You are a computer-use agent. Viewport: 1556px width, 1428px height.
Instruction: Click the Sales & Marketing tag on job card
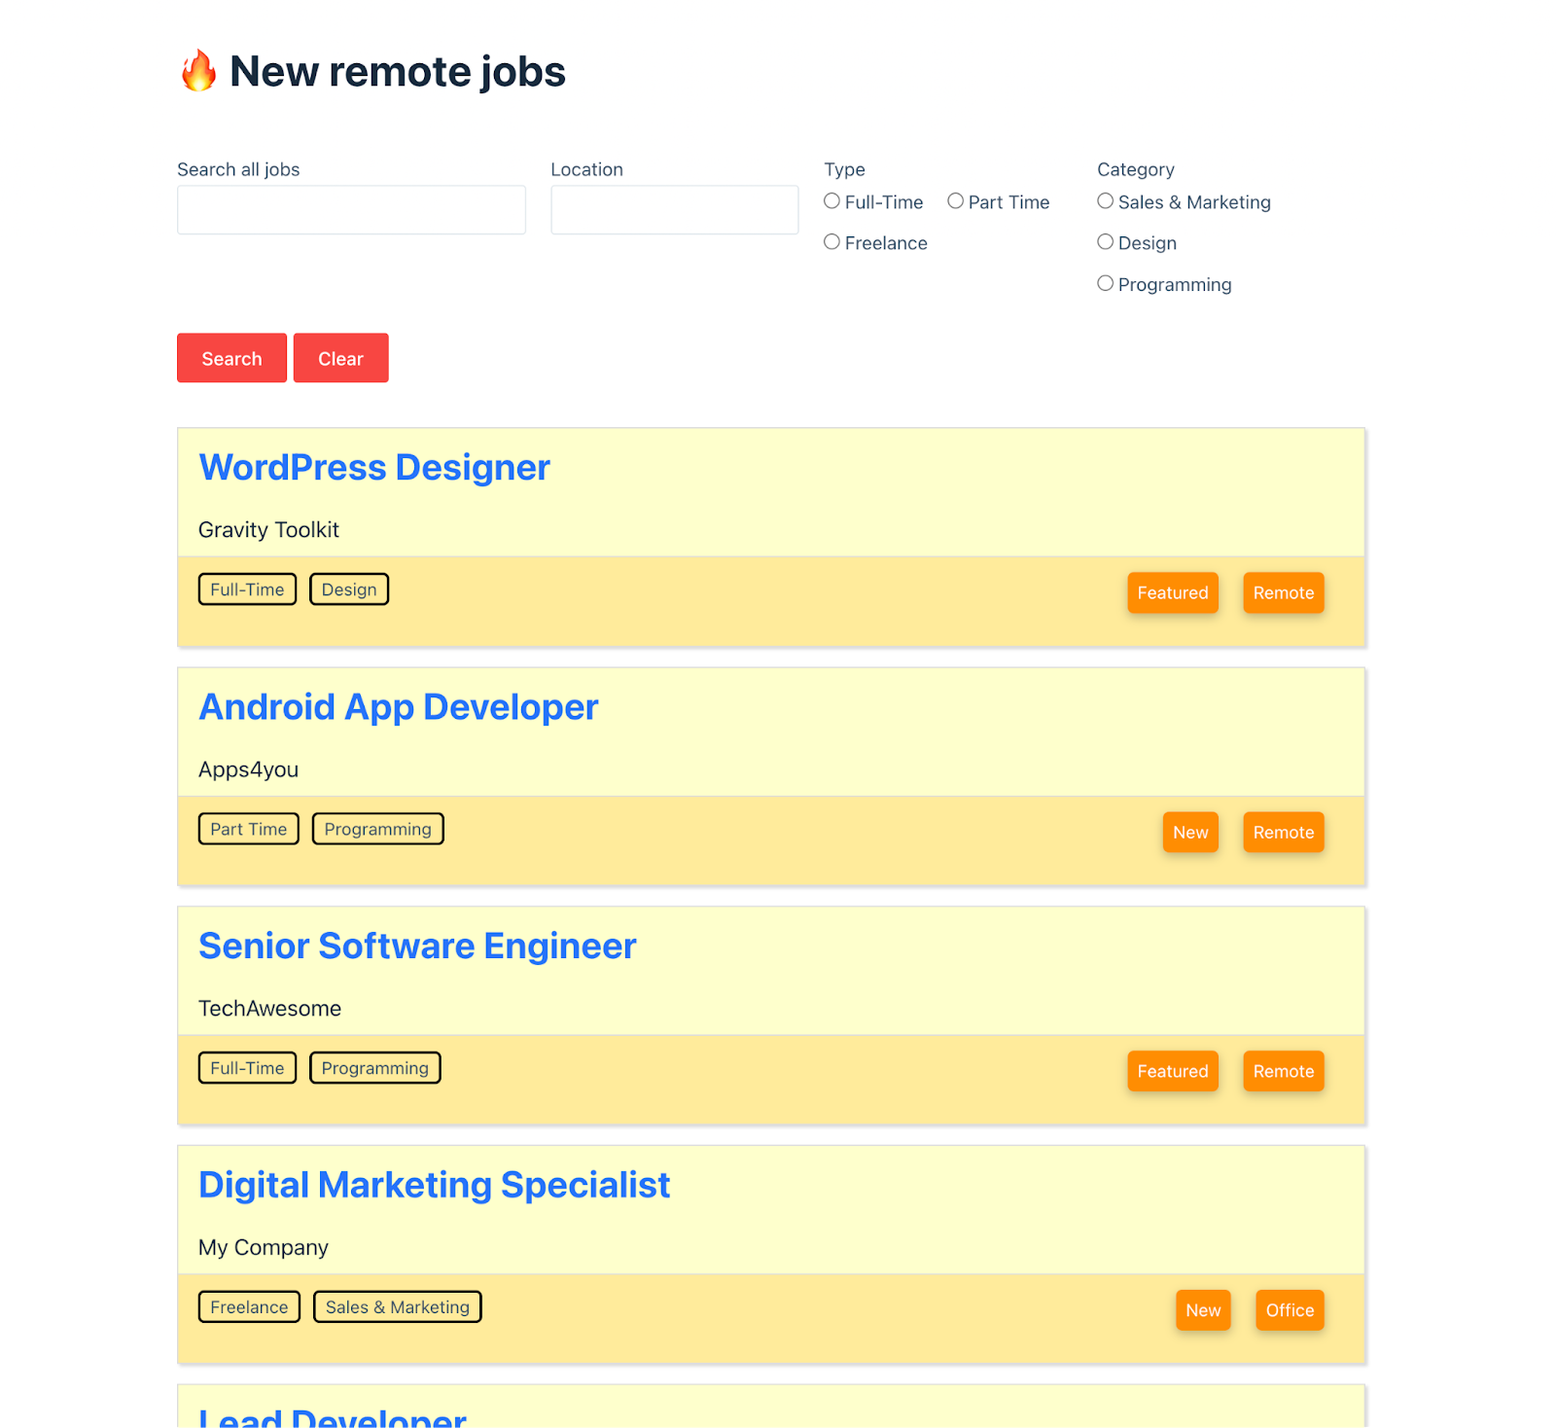click(x=397, y=1307)
